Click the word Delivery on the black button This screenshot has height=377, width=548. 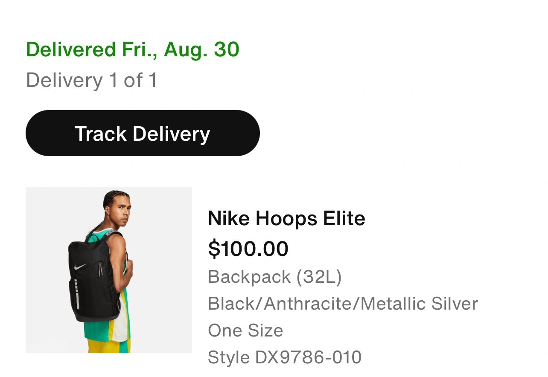click(x=171, y=133)
